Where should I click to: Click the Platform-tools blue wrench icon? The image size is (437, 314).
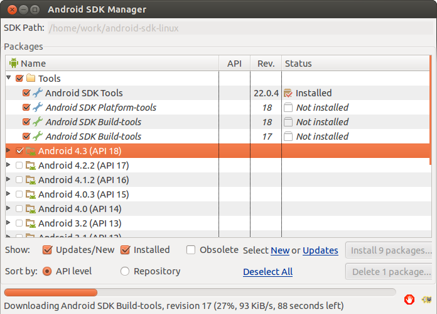(38, 108)
